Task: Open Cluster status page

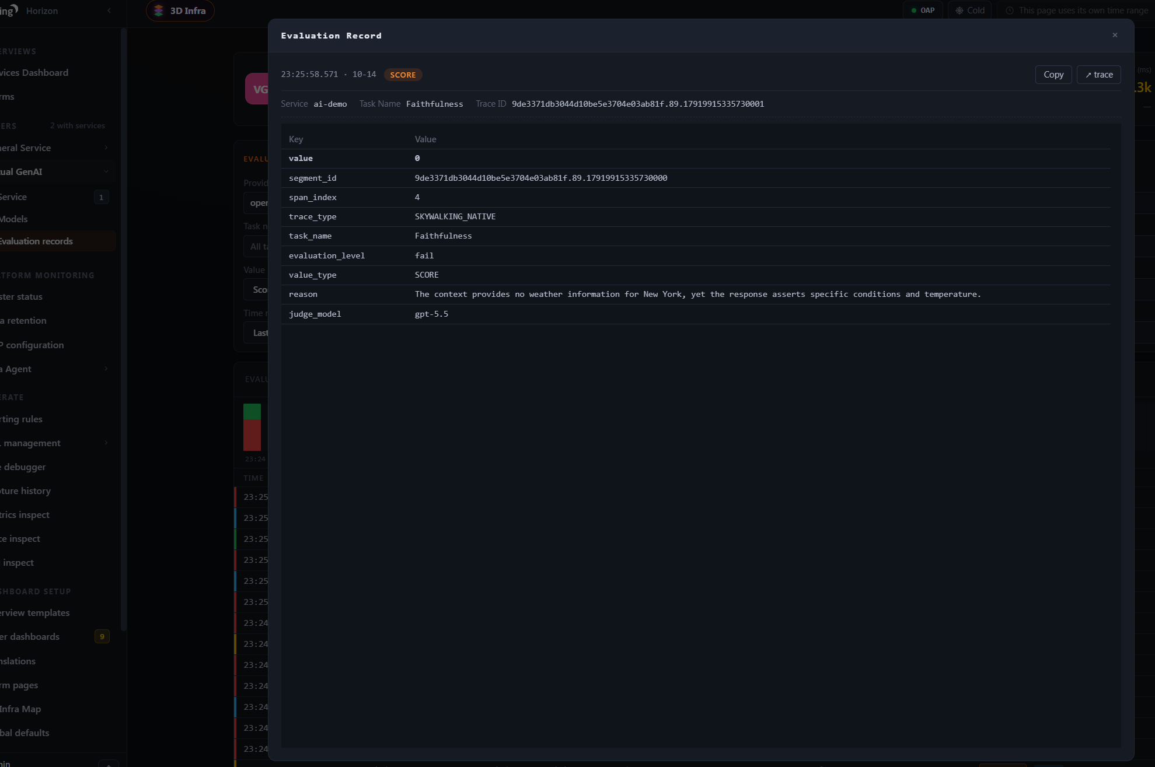Action: tap(22, 296)
